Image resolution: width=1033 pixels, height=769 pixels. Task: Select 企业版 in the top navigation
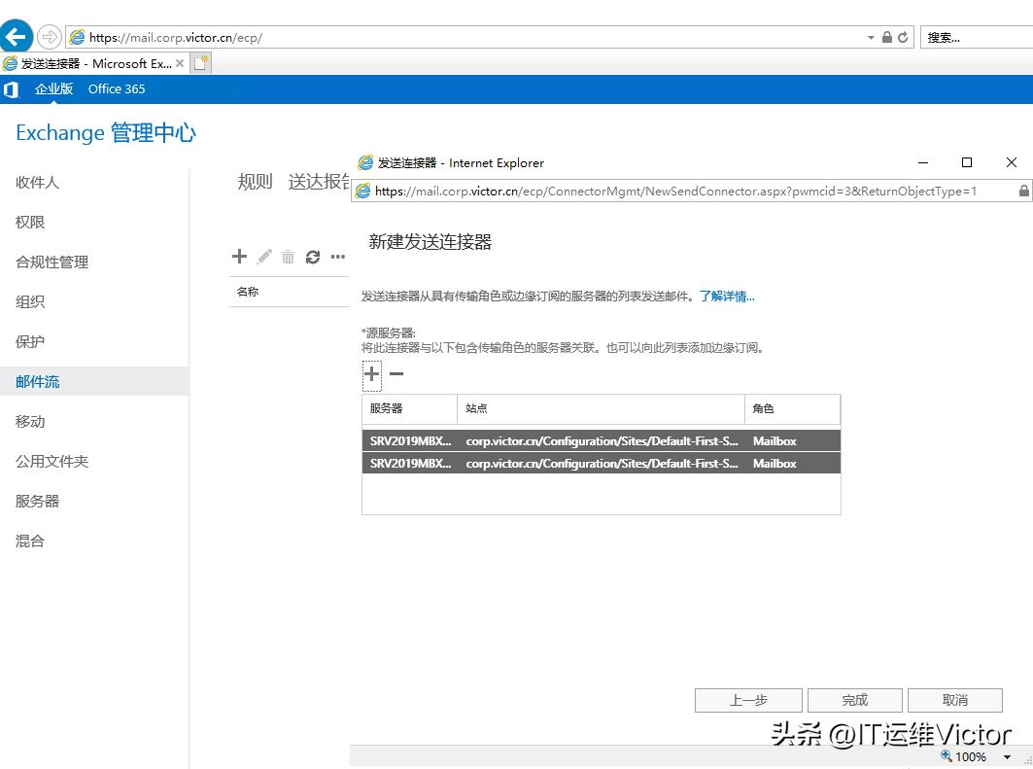[53, 88]
